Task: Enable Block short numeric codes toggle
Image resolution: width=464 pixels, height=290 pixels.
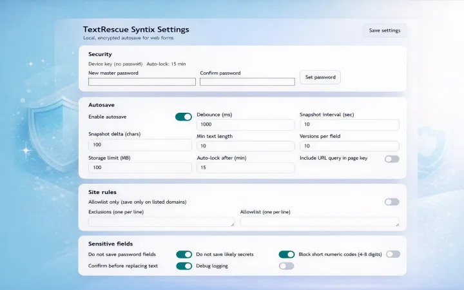Action: coord(393,254)
